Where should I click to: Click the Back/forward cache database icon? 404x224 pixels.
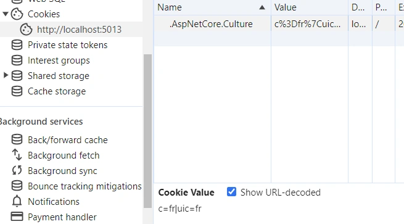tap(17, 139)
